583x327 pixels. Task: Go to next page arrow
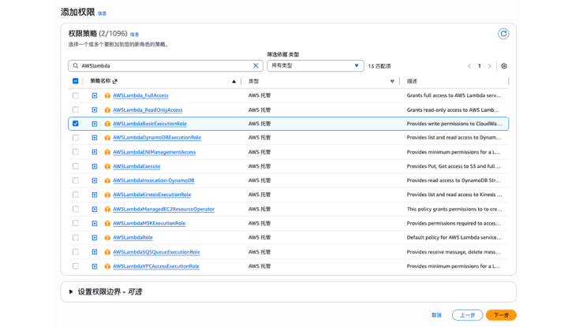(489, 66)
